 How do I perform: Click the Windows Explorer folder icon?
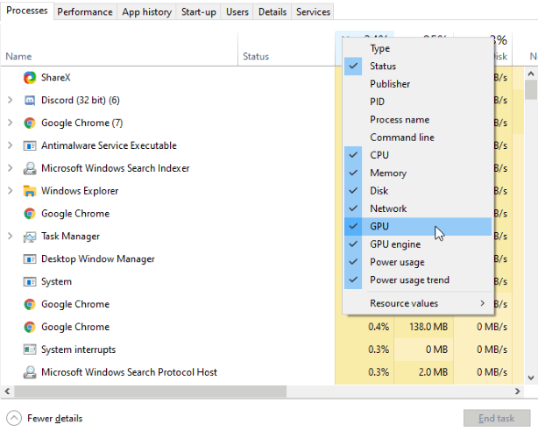pos(30,191)
